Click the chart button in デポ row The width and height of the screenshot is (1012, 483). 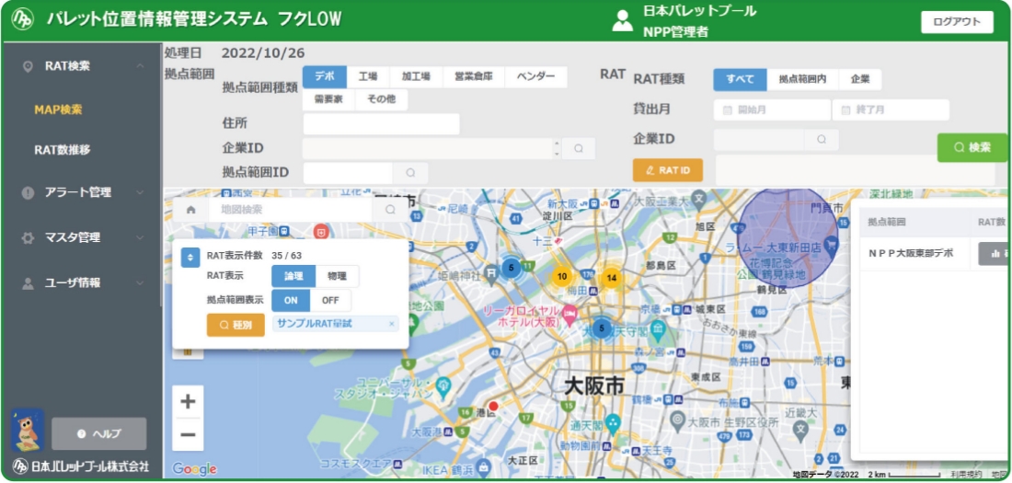(x=994, y=253)
